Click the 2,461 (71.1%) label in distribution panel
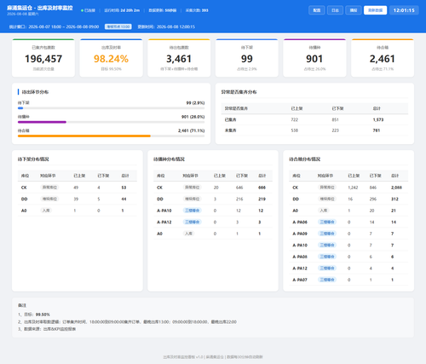 tap(192, 130)
